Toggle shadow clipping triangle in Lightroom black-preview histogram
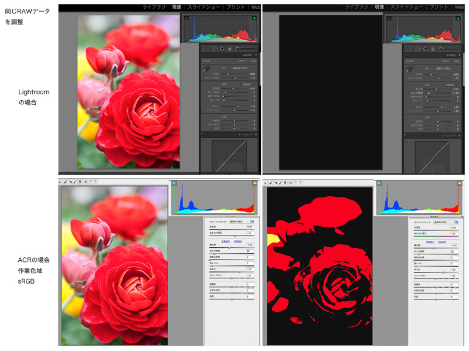 [x=389, y=18]
